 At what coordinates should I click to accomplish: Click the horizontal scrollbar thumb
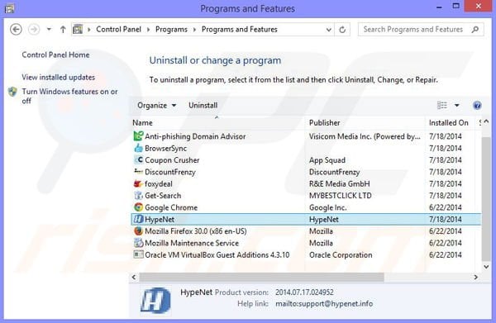click(261, 278)
